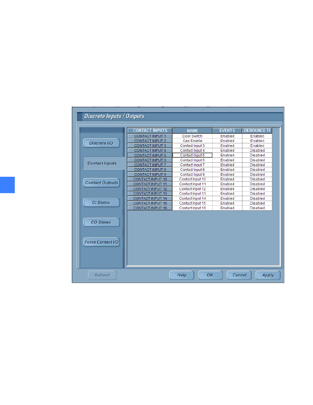Open the Discrete I/O section
This screenshot has height=405, width=313.
click(x=101, y=143)
